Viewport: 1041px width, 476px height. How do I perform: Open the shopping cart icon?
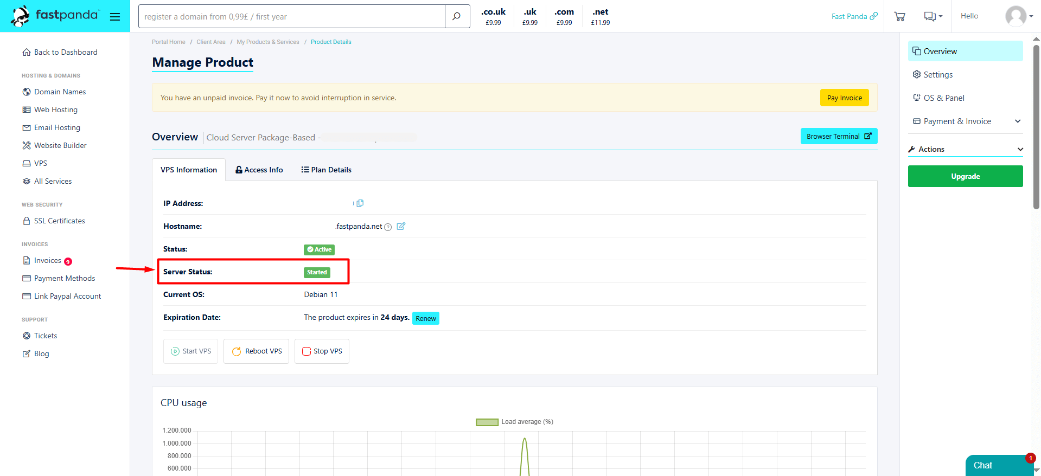pyautogui.click(x=899, y=16)
